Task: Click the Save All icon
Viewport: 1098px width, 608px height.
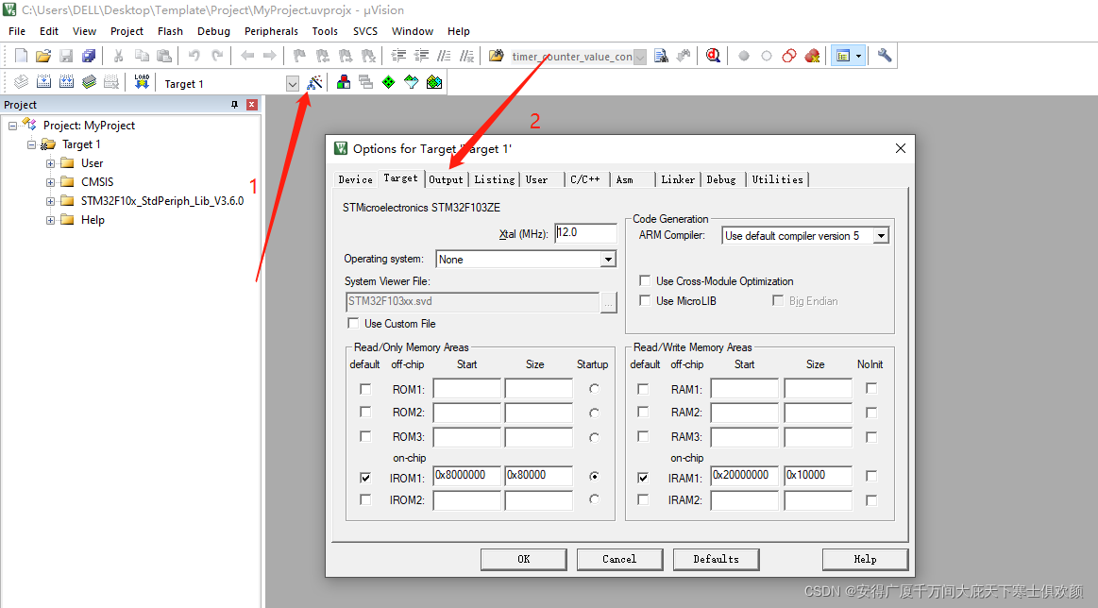Action: pos(89,56)
